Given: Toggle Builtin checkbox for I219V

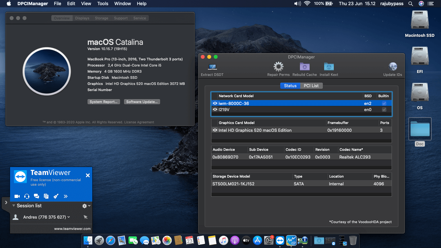Looking at the screenshot, I should (x=384, y=109).
